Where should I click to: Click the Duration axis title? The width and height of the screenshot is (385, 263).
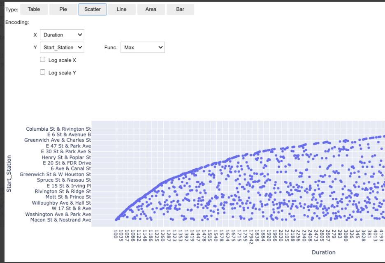pos(324,252)
